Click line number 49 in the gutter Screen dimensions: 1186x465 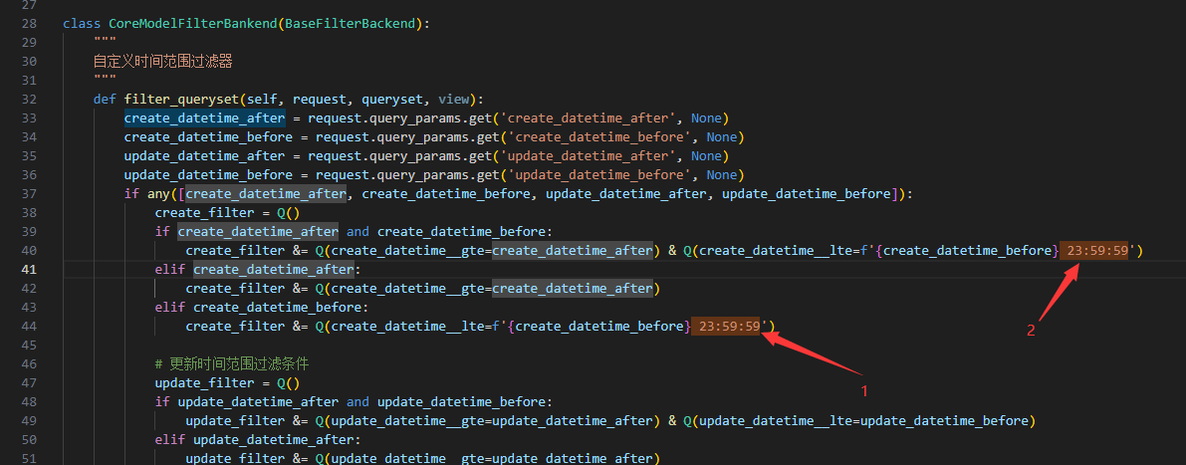click(x=30, y=420)
